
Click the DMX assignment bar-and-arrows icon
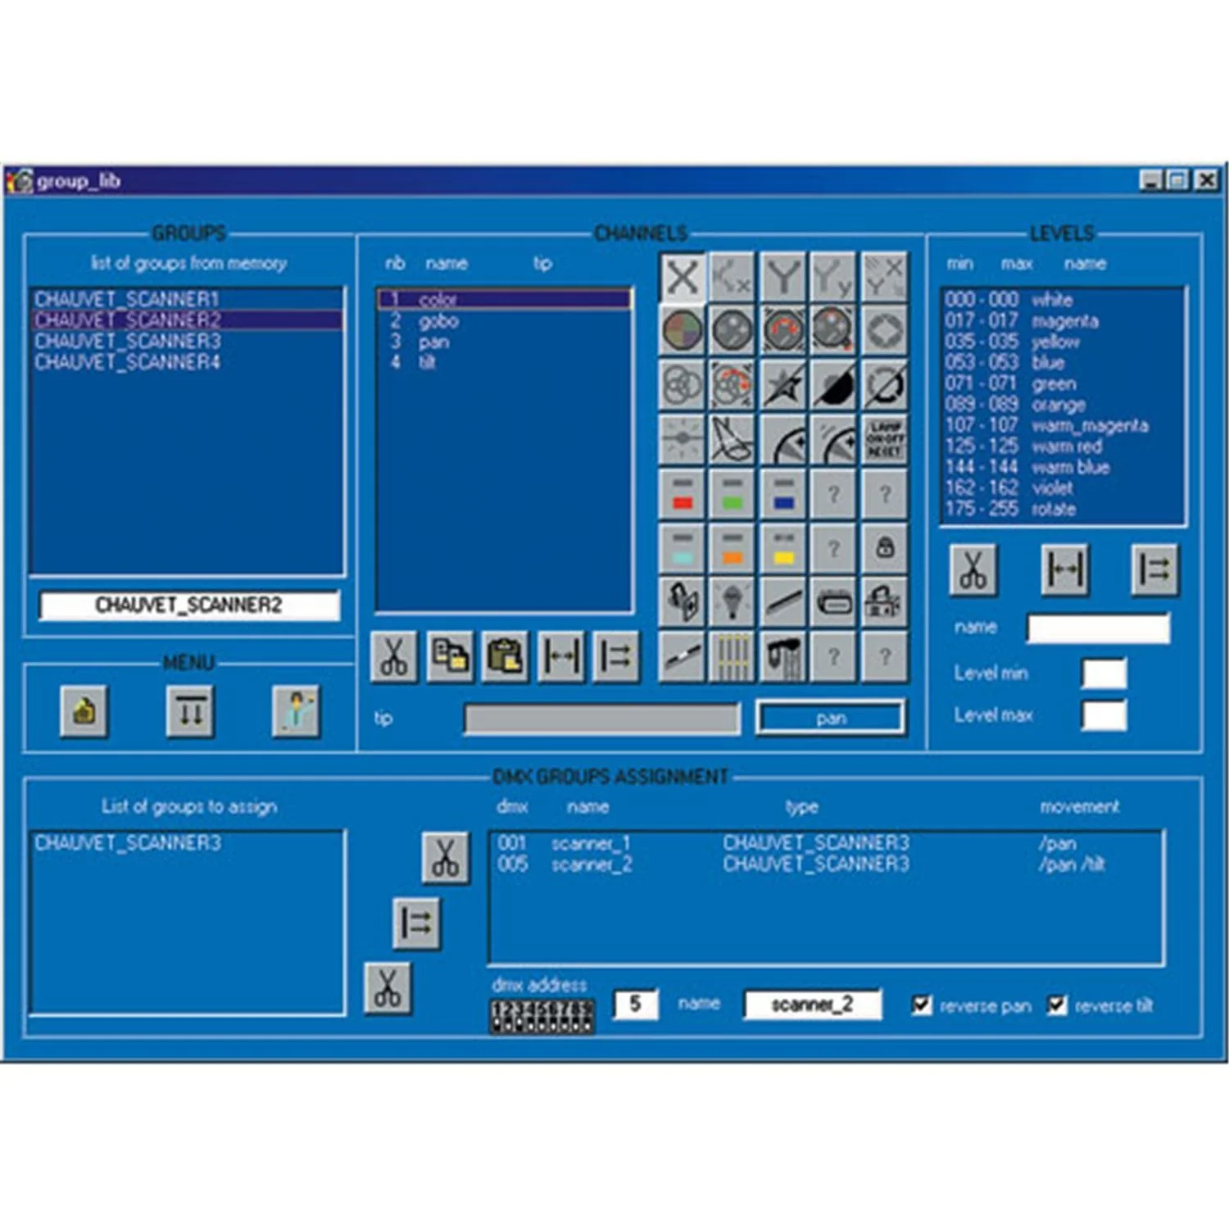[416, 923]
